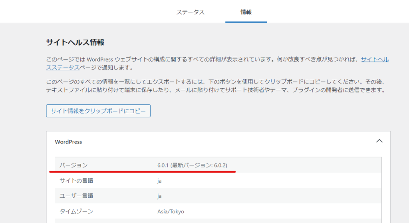
Task: Click the blue underline below 情報 tab
Action: (x=246, y=22)
